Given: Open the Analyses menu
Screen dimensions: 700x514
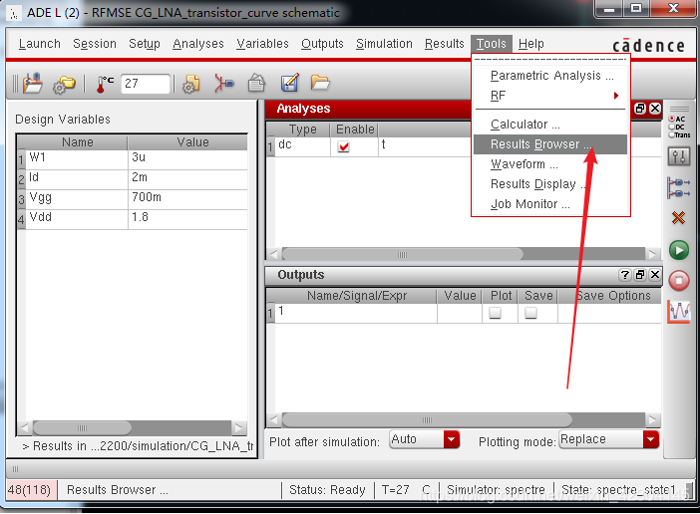Looking at the screenshot, I should (198, 44).
